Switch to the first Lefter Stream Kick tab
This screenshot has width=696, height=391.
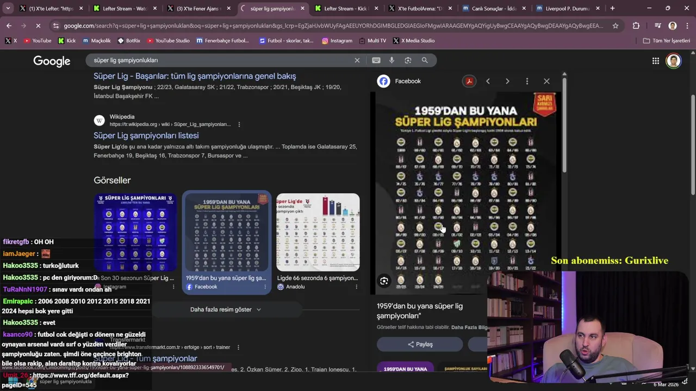(x=125, y=8)
